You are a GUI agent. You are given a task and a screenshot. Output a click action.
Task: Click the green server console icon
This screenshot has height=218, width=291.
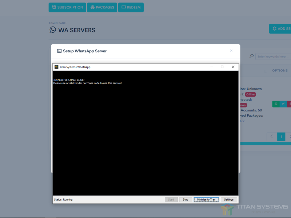tap(276, 104)
